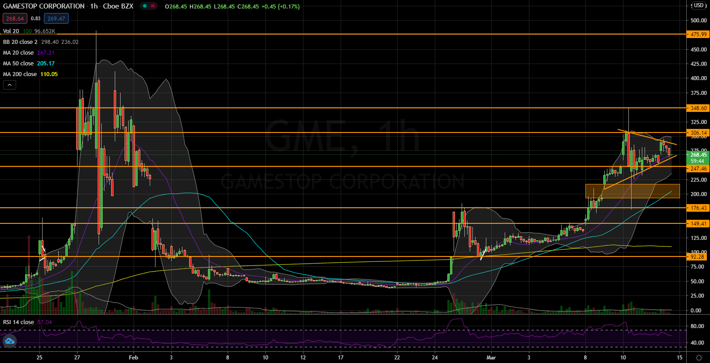The image size is (710, 363).
Task: Click the Mar date label on time axis
Action: (x=491, y=358)
